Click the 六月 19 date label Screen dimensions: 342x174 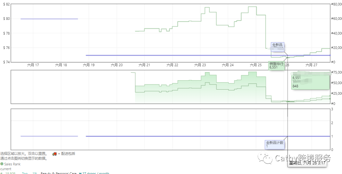click(89, 65)
